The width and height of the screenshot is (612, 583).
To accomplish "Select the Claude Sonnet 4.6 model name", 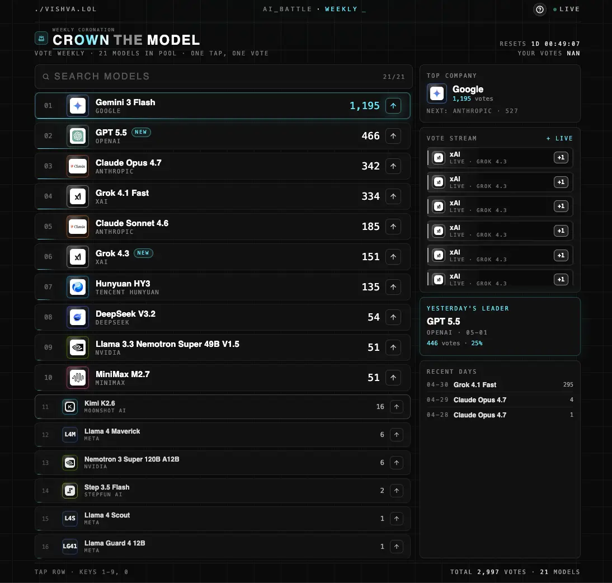I will (132, 223).
